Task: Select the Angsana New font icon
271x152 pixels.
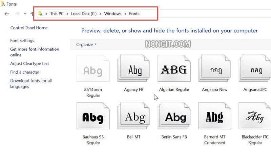Action: pos(214,69)
